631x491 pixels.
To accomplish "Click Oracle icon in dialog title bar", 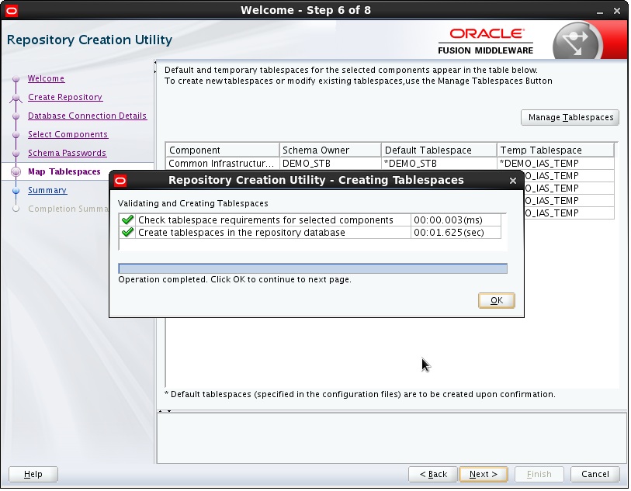I will pos(120,182).
